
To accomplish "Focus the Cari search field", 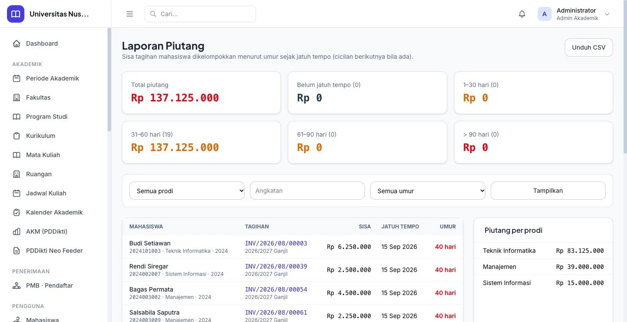I will (x=200, y=14).
